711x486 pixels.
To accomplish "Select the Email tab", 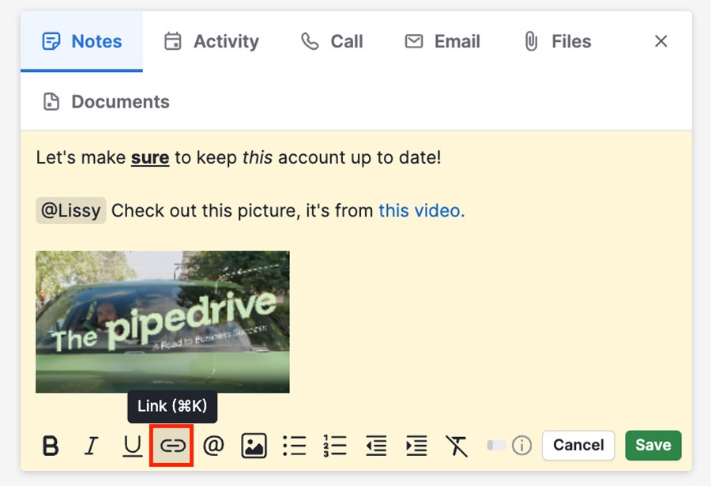I will point(442,41).
